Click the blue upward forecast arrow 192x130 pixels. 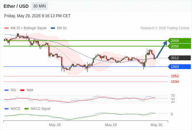pyautogui.click(x=162, y=49)
